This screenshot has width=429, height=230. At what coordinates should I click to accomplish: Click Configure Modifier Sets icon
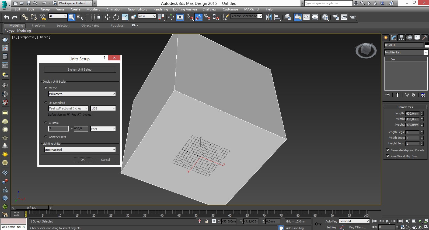click(423, 95)
